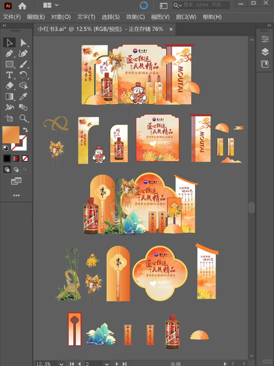This screenshot has height=366, width=274.
Task: Select the 小红书3.ai document tab
Action: [x=101, y=29]
